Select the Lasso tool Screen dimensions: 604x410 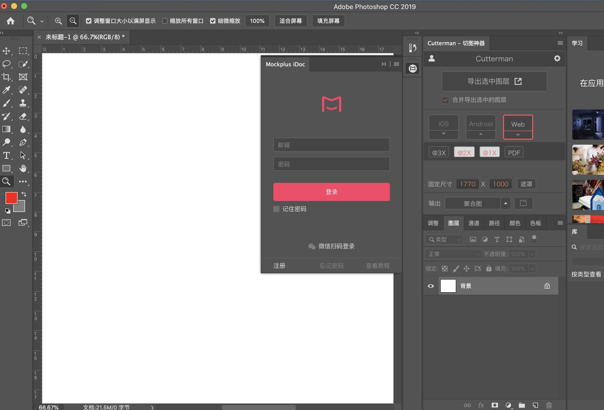click(x=6, y=64)
